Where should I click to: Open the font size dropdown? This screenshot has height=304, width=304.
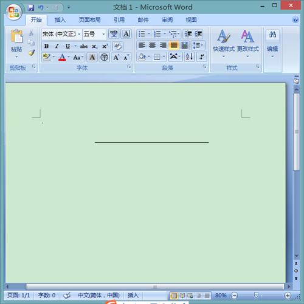point(103,34)
